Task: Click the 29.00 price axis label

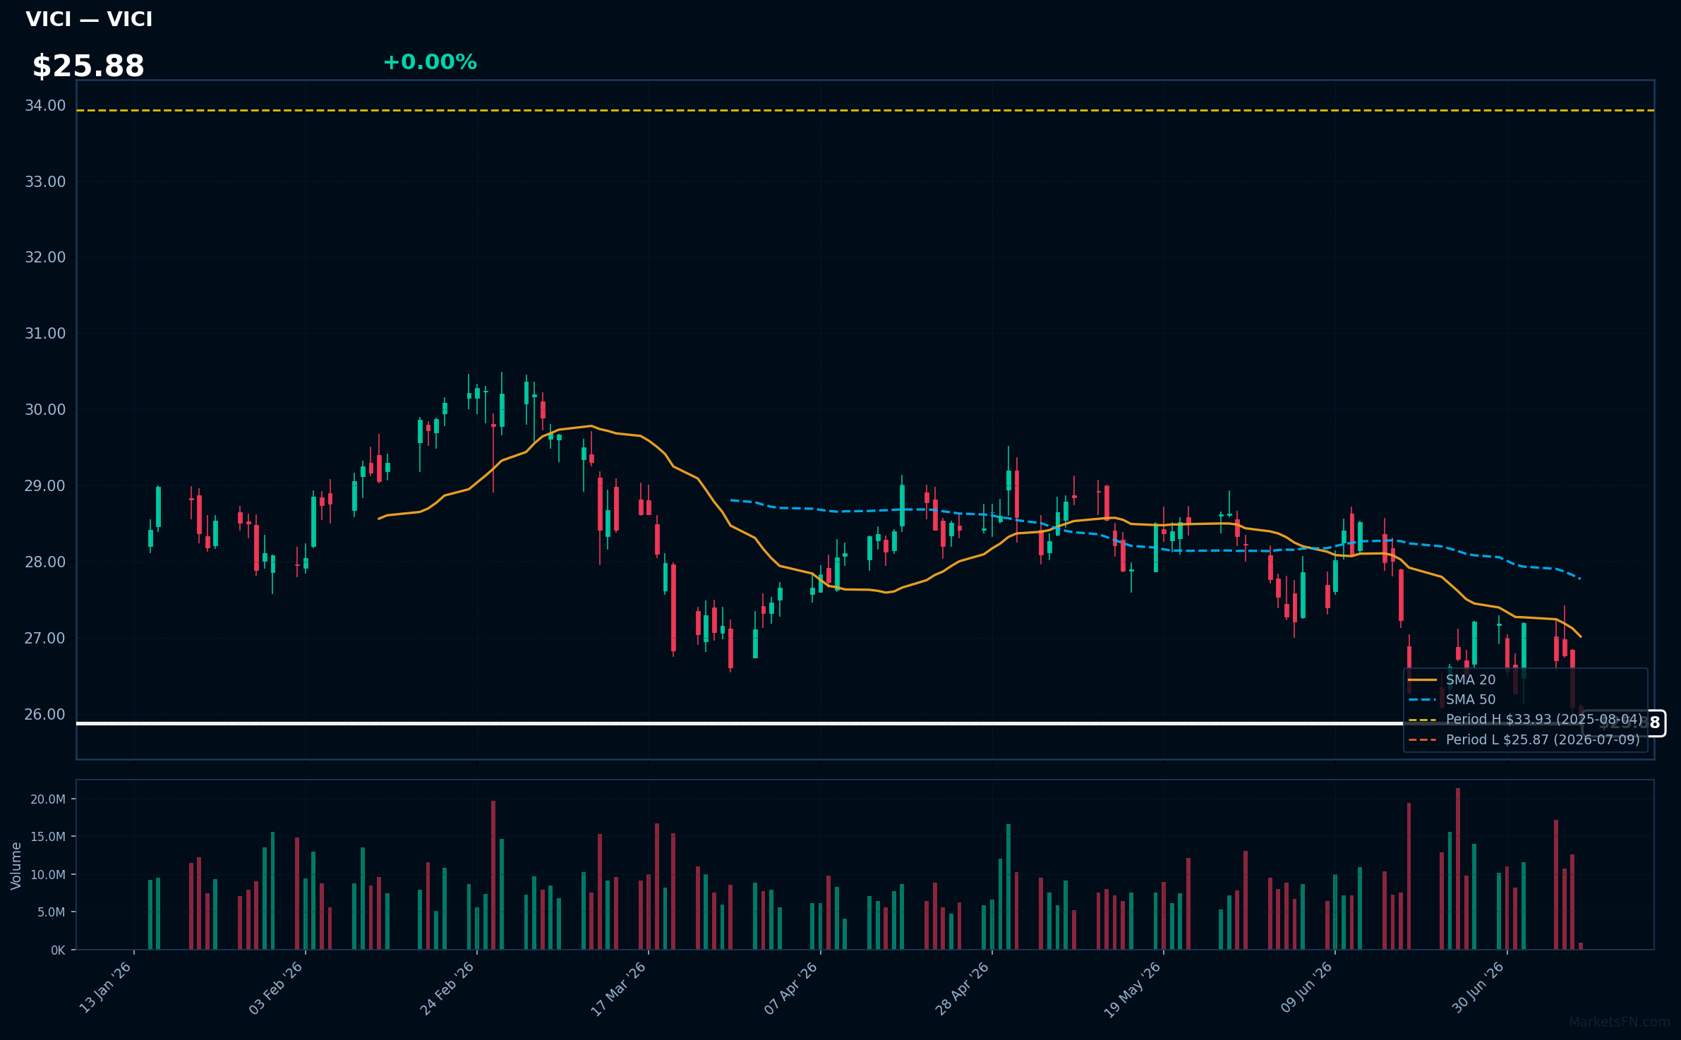Action: coord(45,486)
